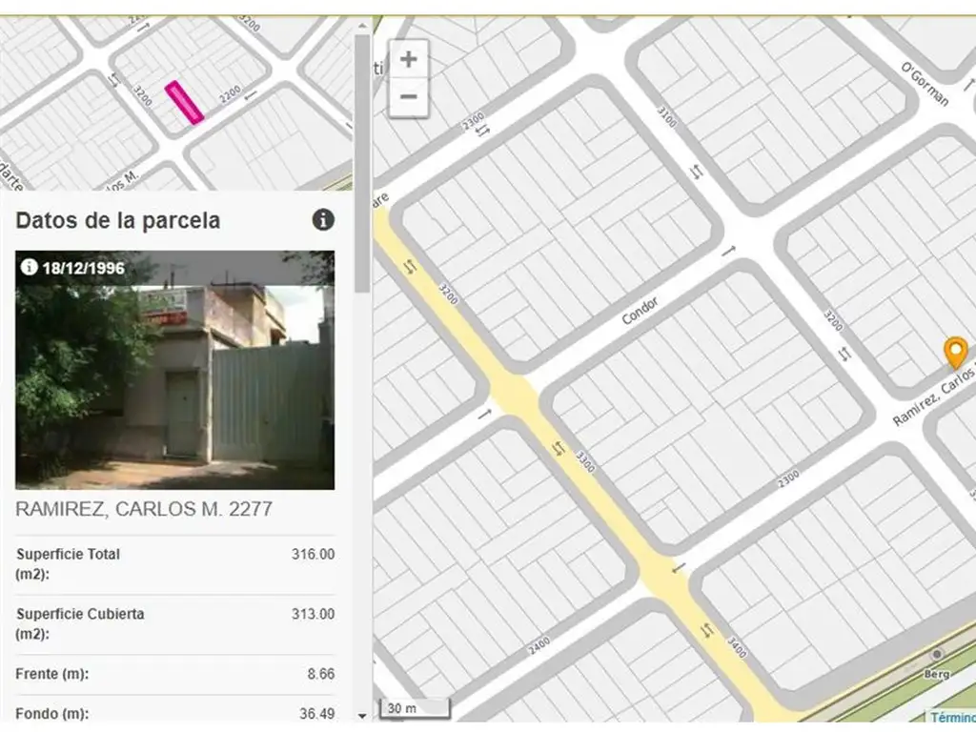Click the 'Superficie Cubierta (m2):' label
This screenshot has width=976, height=732.
(x=80, y=623)
